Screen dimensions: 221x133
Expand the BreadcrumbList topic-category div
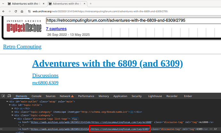click(12, 112)
